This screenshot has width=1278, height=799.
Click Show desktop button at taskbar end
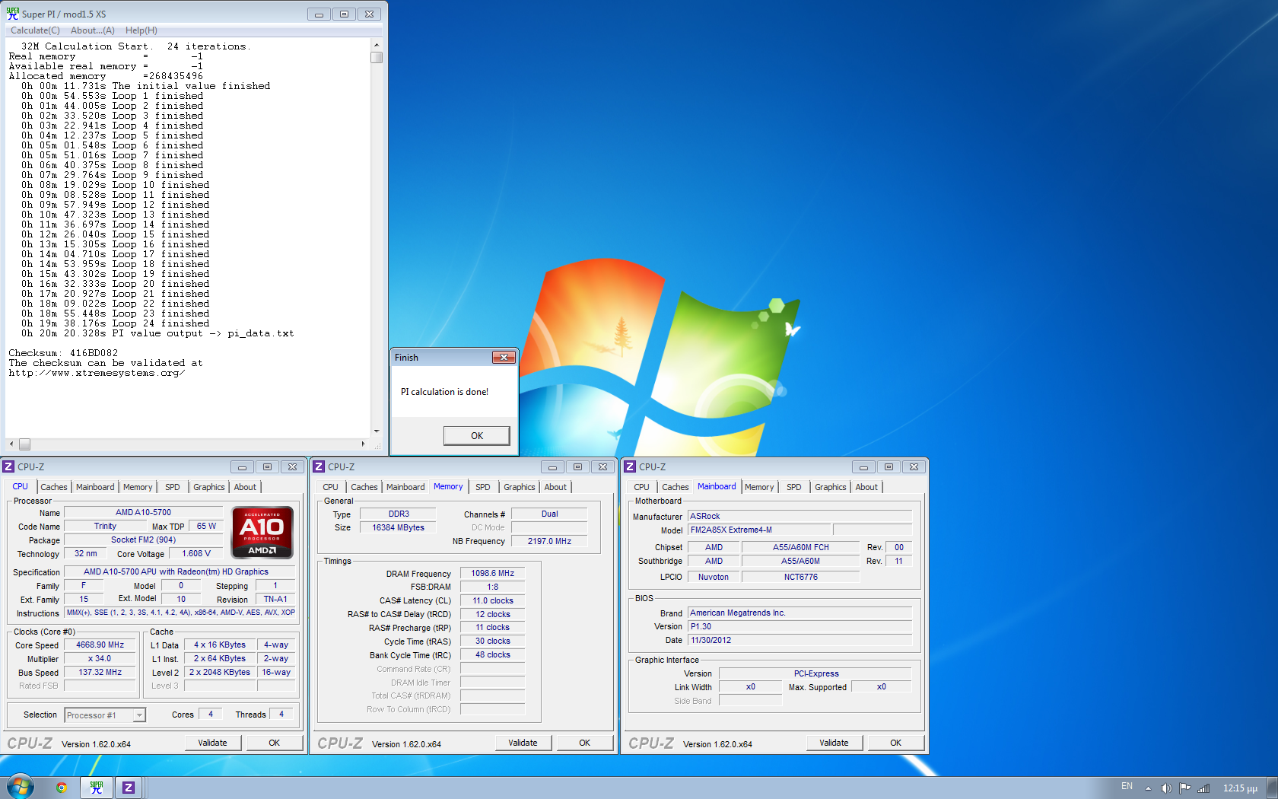pos(1272,788)
